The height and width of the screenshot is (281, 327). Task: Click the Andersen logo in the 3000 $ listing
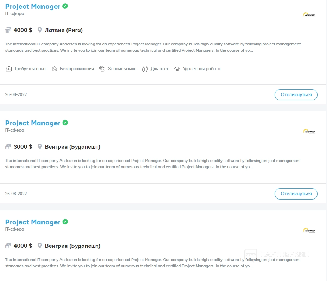[x=309, y=131]
